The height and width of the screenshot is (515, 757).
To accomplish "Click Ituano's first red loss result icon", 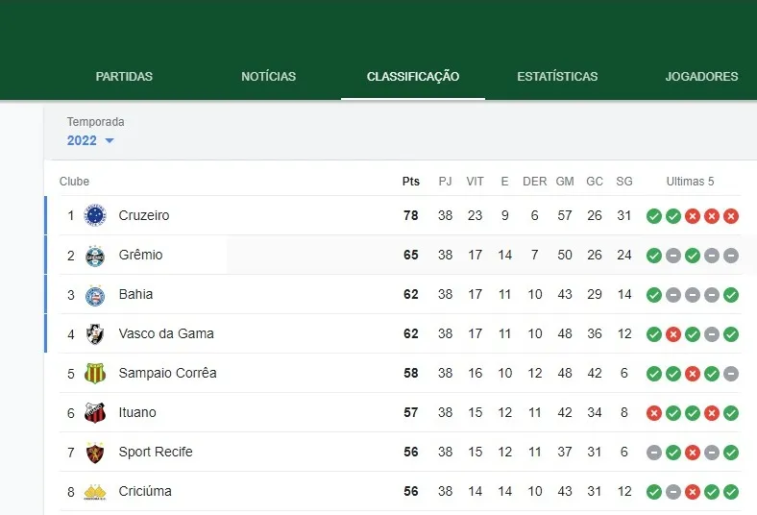I will click(x=654, y=413).
